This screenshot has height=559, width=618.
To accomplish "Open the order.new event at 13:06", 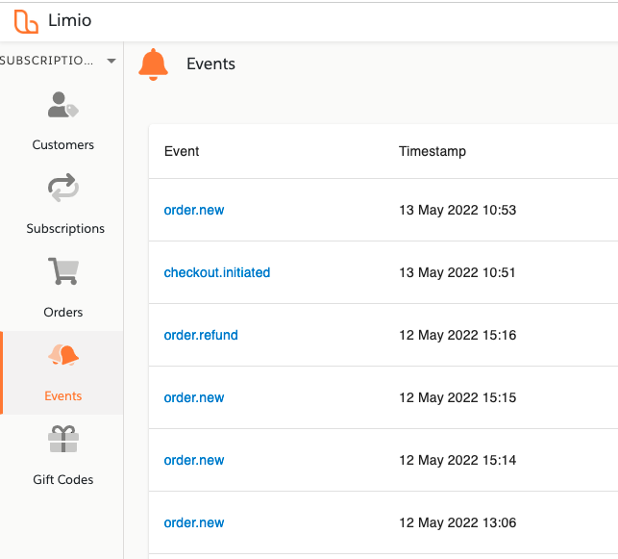I will pos(194,522).
